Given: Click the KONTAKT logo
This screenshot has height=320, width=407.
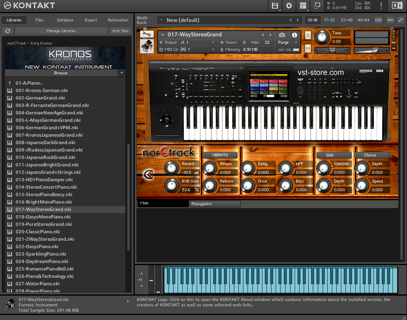Looking at the screenshot, I should 29,5.
